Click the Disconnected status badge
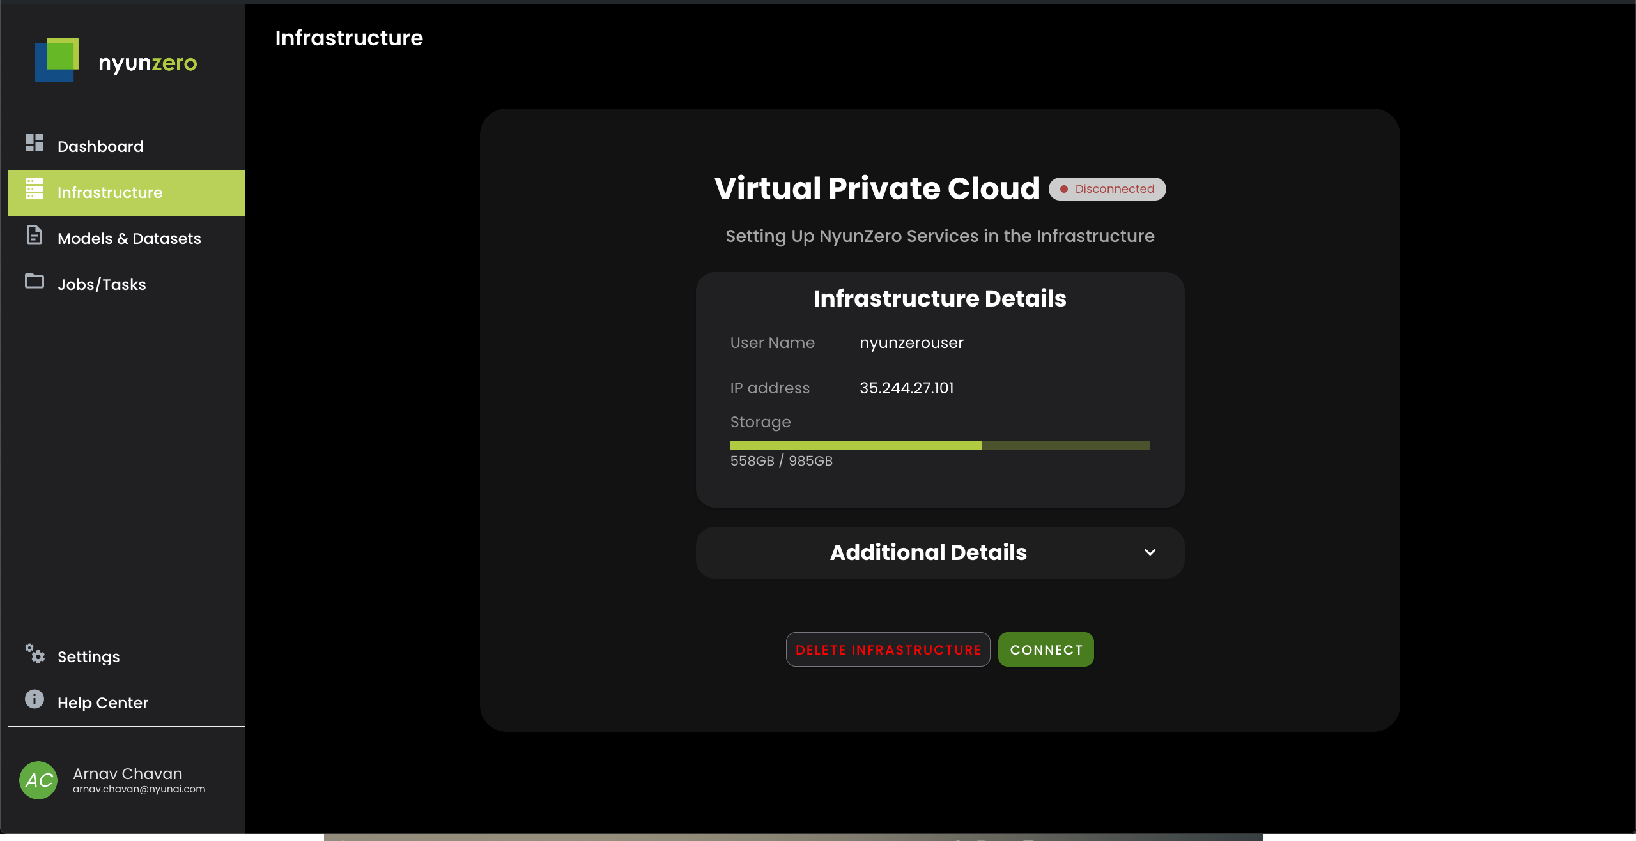Image resolution: width=1636 pixels, height=841 pixels. 1107,189
